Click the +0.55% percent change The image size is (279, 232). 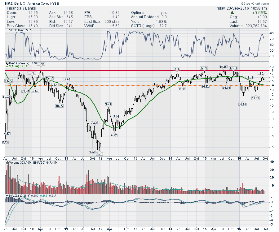[259, 13]
